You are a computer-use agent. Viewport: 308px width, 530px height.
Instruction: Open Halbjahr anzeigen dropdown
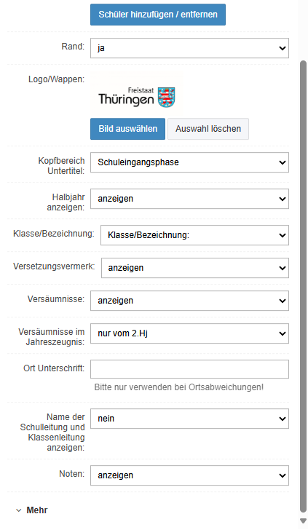(x=189, y=199)
